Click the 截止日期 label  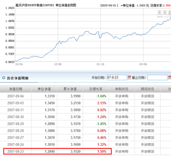pyautogui.click(x=139, y=78)
